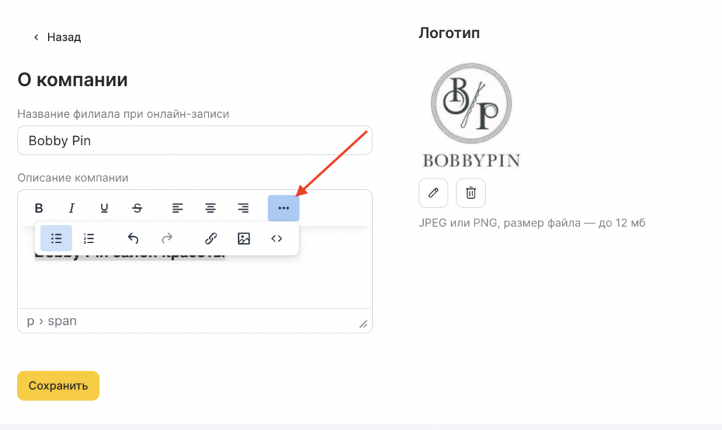Toggle numbered list formatting
The image size is (722, 430).
coord(89,238)
